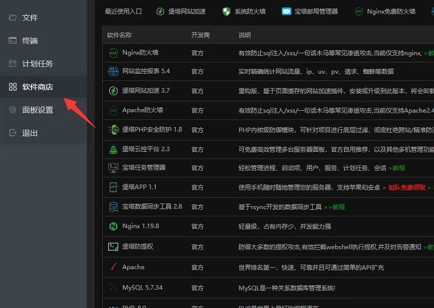Screen dimensions: 434x308
Task: Click the 堡塔网站加速 3.7 lightning icon
Action: tap(113, 90)
